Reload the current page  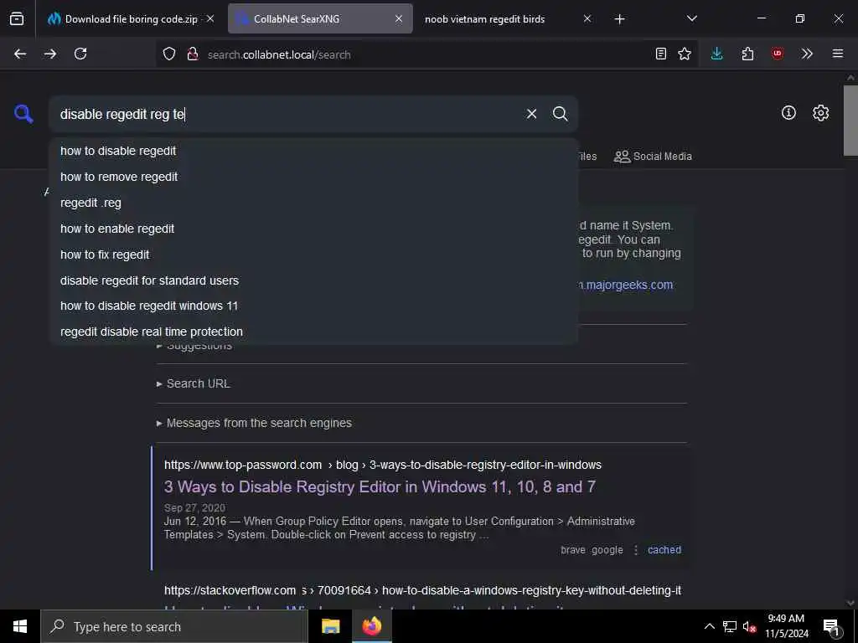(80, 54)
